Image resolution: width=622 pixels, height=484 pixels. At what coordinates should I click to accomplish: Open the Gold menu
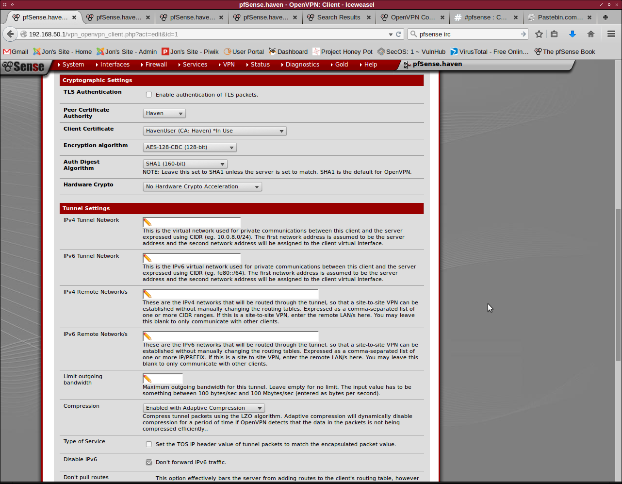[339, 65]
